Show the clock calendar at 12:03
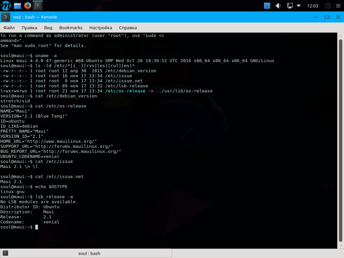344x258 pixels. [312, 6]
